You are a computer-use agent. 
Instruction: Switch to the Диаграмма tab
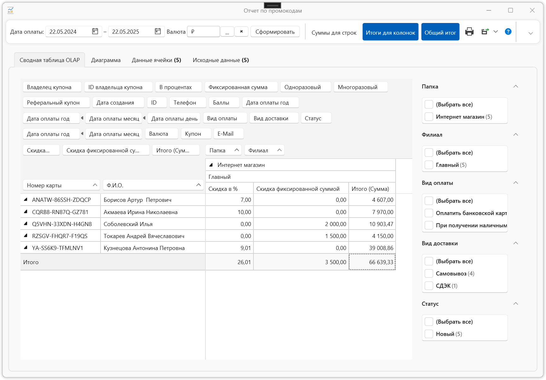pos(106,60)
